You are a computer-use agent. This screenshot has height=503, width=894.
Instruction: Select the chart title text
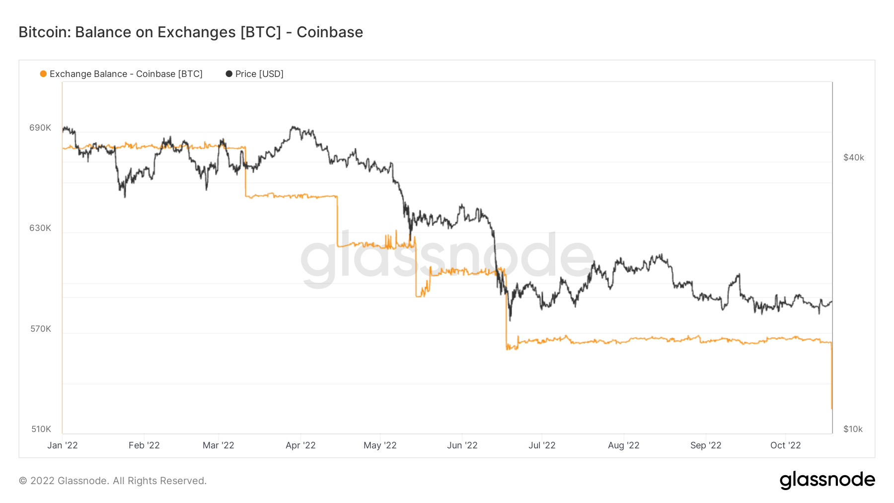(x=191, y=32)
